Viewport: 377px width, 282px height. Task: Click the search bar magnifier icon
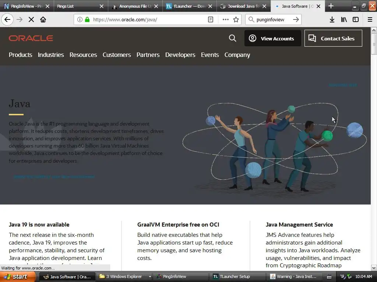click(251, 19)
